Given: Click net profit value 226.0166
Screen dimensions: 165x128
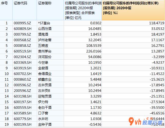Looking at the screenshot, I should (x=94, y=51).
